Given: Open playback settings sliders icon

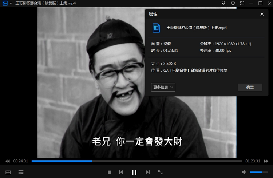Looking at the screenshot, I should click(x=21, y=172).
